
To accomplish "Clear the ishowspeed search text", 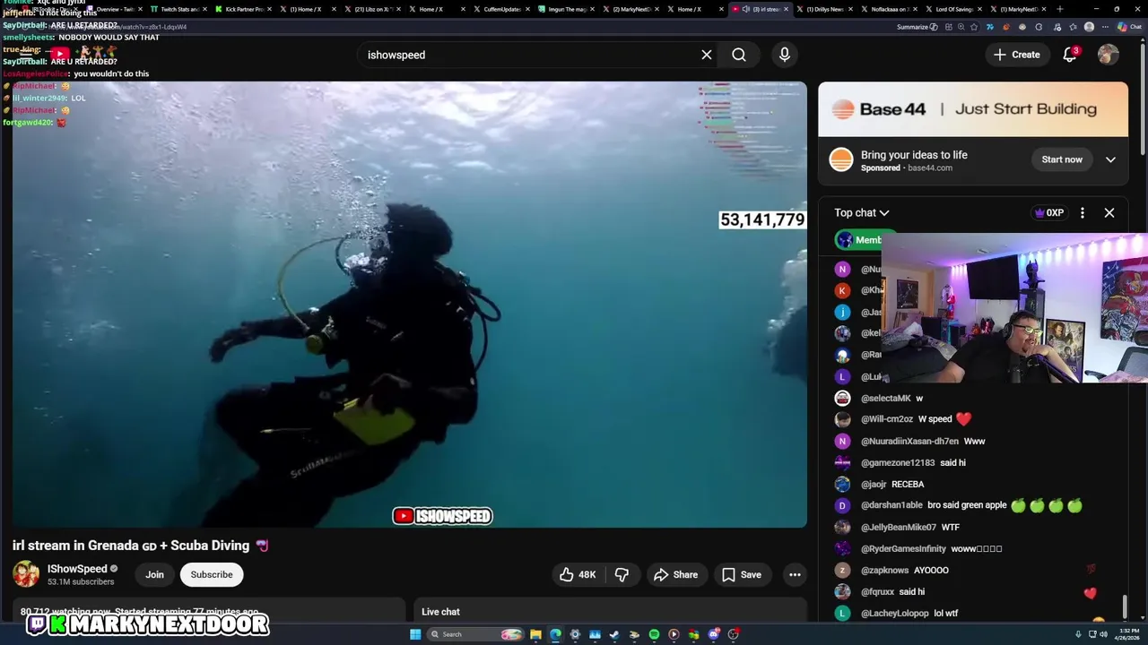I will (x=707, y=55).
